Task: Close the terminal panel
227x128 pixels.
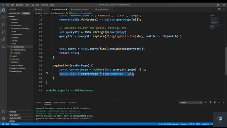Action: tap(223, 102)
